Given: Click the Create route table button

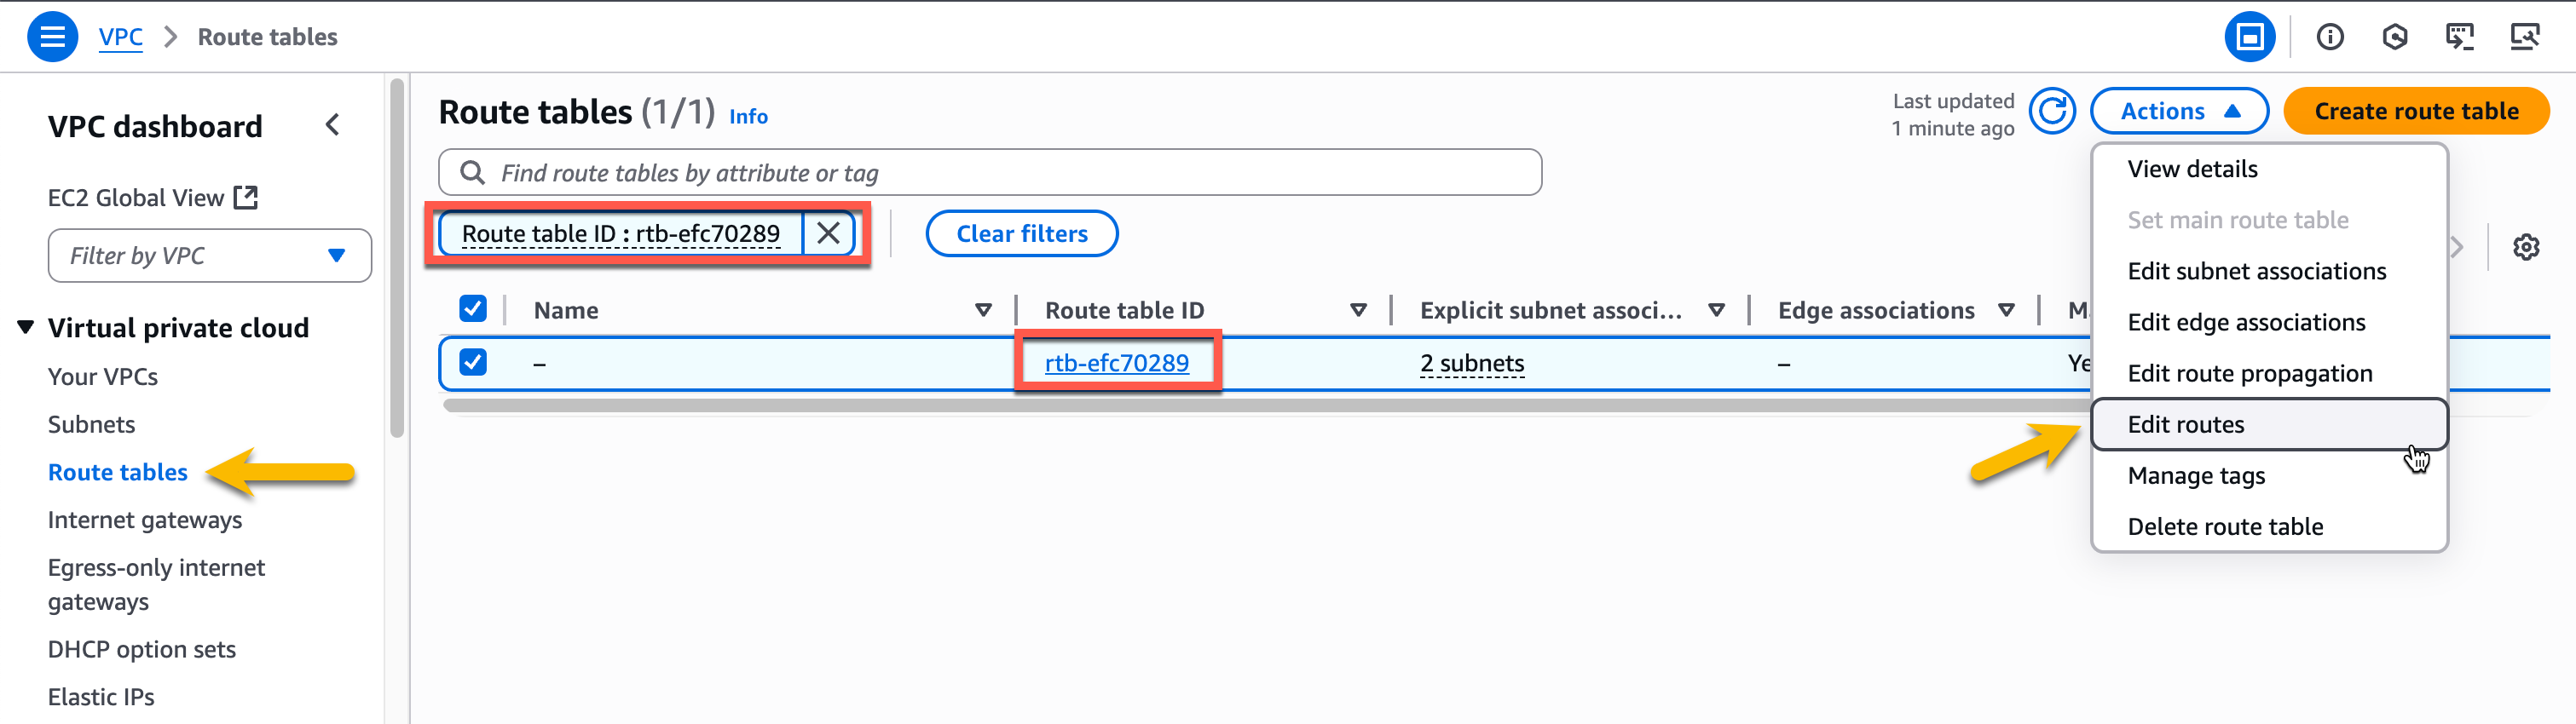Looking at the screenshot, I should coord(2416,111).
